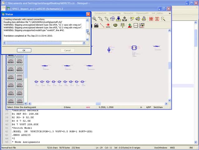Place the 1008CT inductor from palette

click(x=20, y=93)
